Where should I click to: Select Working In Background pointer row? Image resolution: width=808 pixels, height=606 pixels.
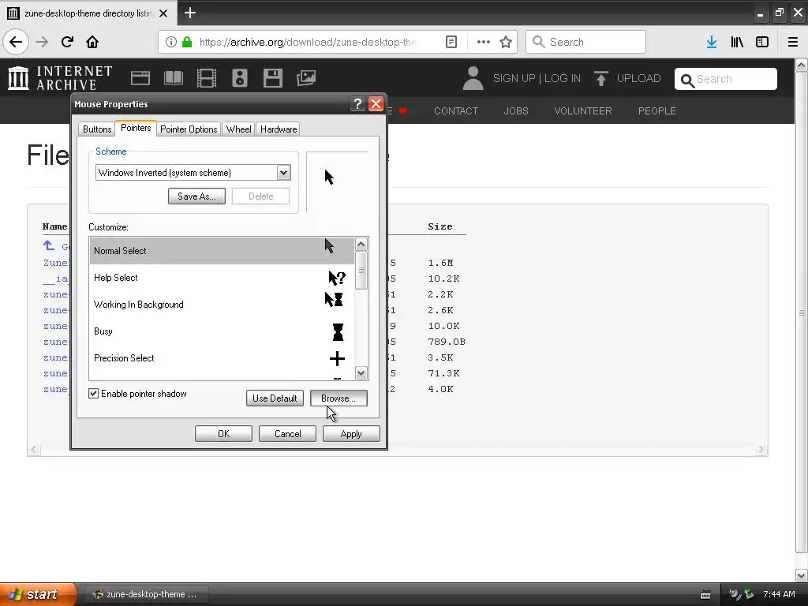pos(222,305)
